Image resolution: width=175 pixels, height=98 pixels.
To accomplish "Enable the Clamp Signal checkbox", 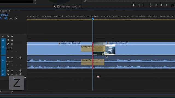I will pos(58,7).
